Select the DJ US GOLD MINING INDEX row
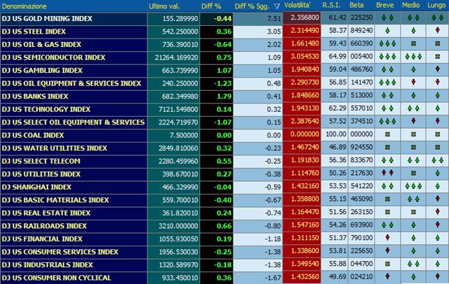Image resolution: width=449 pixels, height=284 pixels. coord(224,18)
